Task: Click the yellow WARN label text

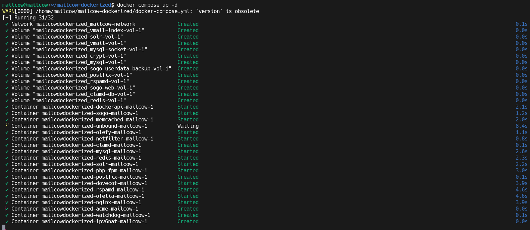Action: click(x=8, y=11)
